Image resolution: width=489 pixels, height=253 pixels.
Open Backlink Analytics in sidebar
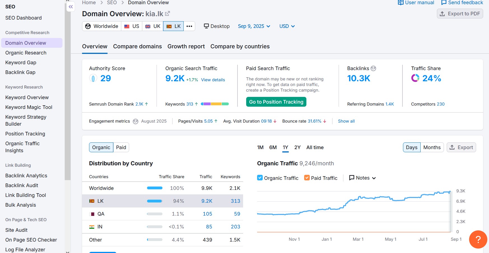pyautogui.click(x=26, y=176)
